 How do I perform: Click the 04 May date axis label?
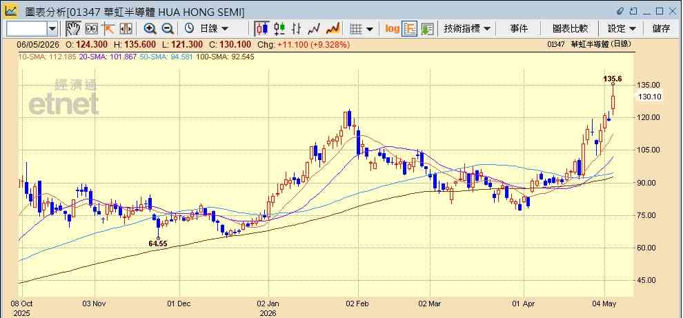coord(605,304)
